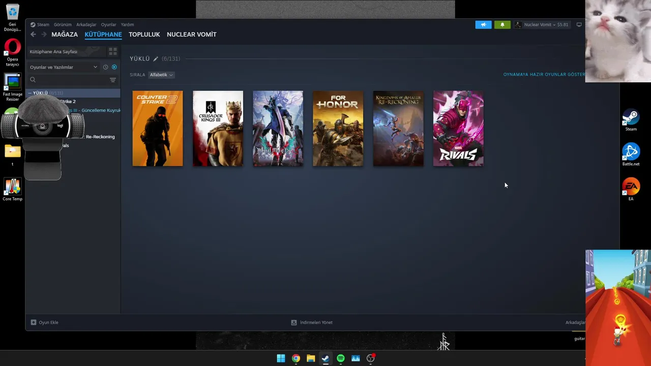Edit the YÜKLÜ collection with pencil icon
The width and height of the screenshot is (651, 366).
click(x=156, y=59)
